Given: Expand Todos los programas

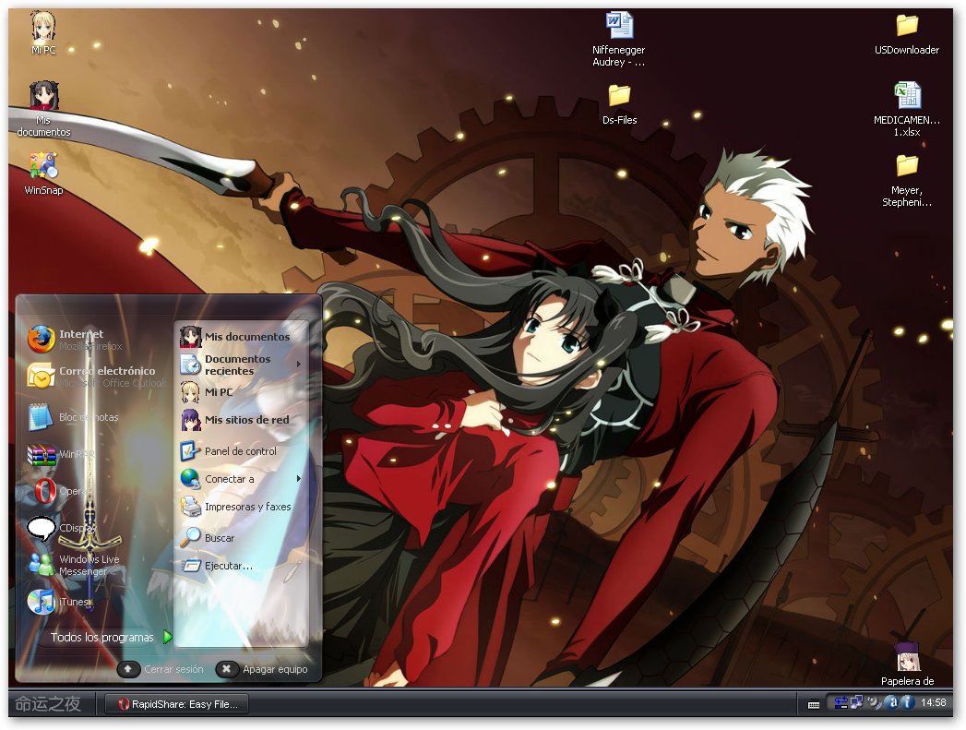Looking at the screenshot, I should (x=111, y=637).
